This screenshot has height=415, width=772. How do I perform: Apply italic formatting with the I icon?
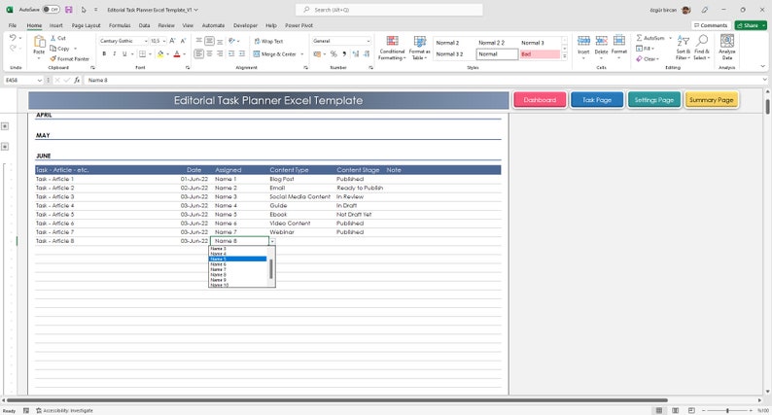tap(114, 54)
